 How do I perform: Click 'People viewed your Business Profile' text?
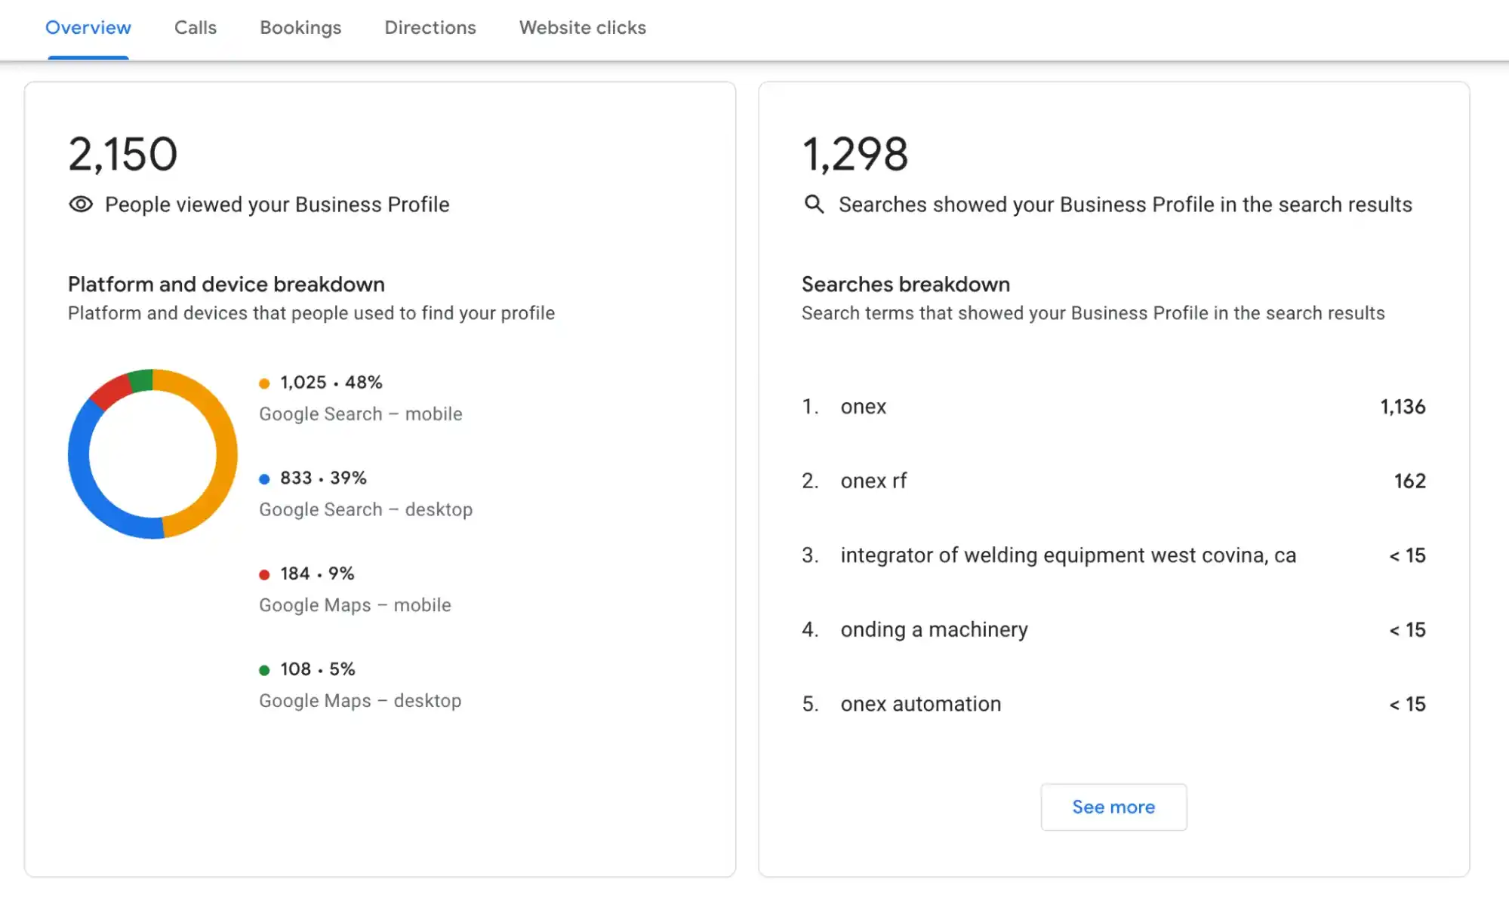click(277, 204)
